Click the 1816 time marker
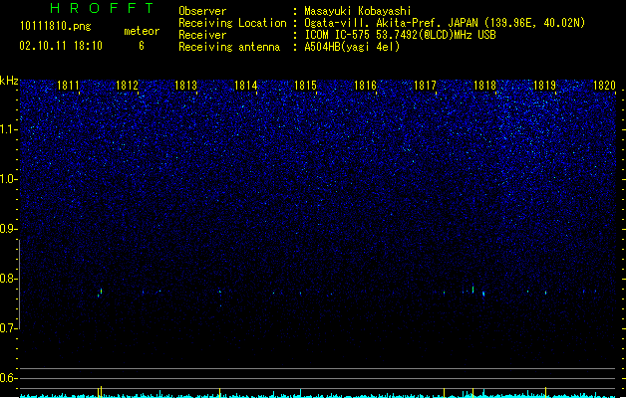627x398 pixels. pos(365,86)
